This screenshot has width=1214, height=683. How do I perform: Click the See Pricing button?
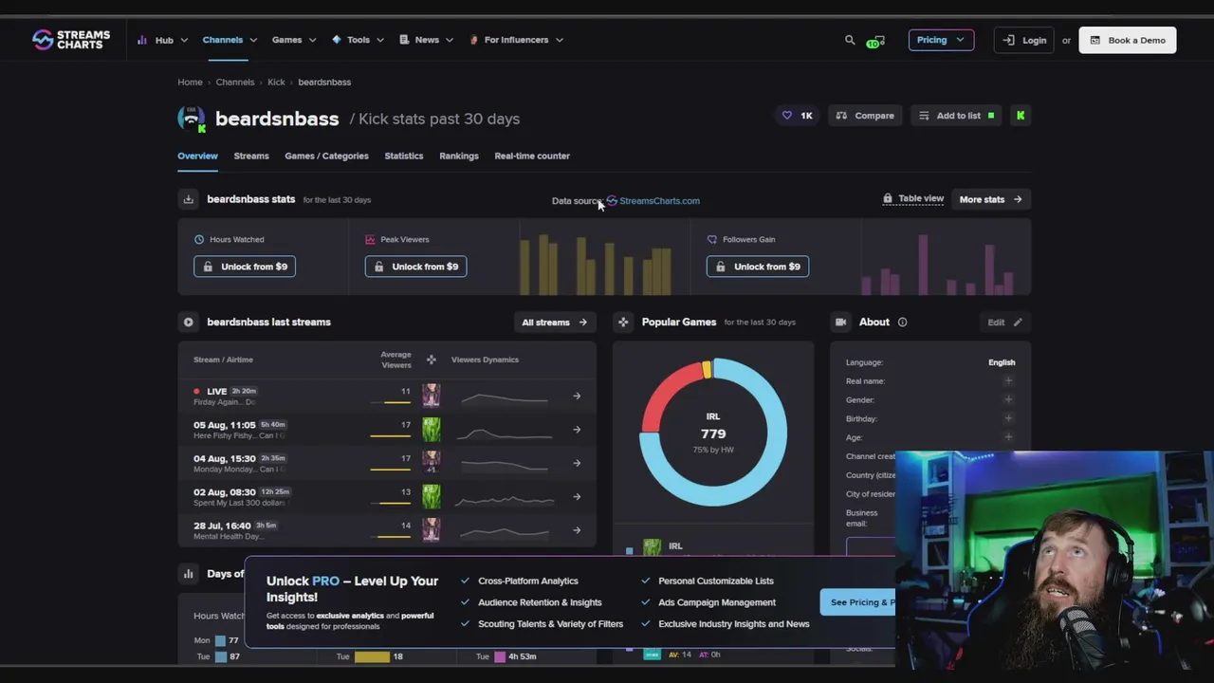[857, 602]
